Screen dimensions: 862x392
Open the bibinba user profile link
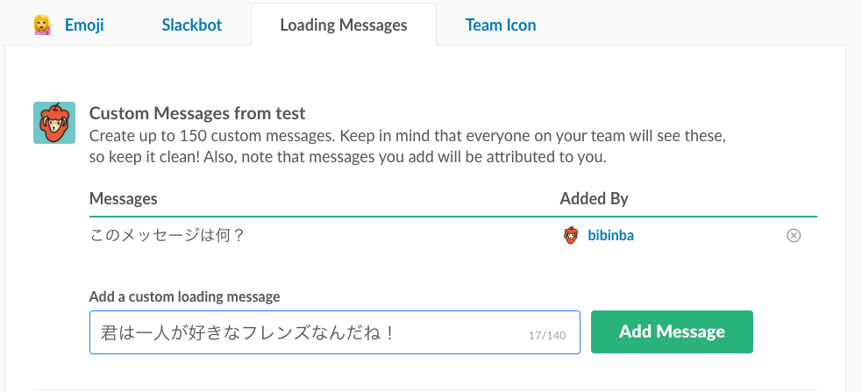pyautogui.click(x=610, y=236)
